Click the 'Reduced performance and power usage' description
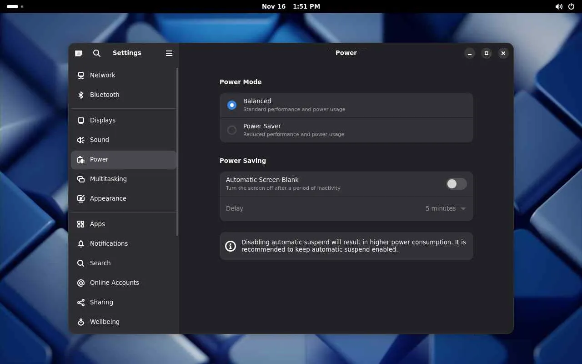Image resolution: width=582 pixels, height=364 pixels. 294,135
